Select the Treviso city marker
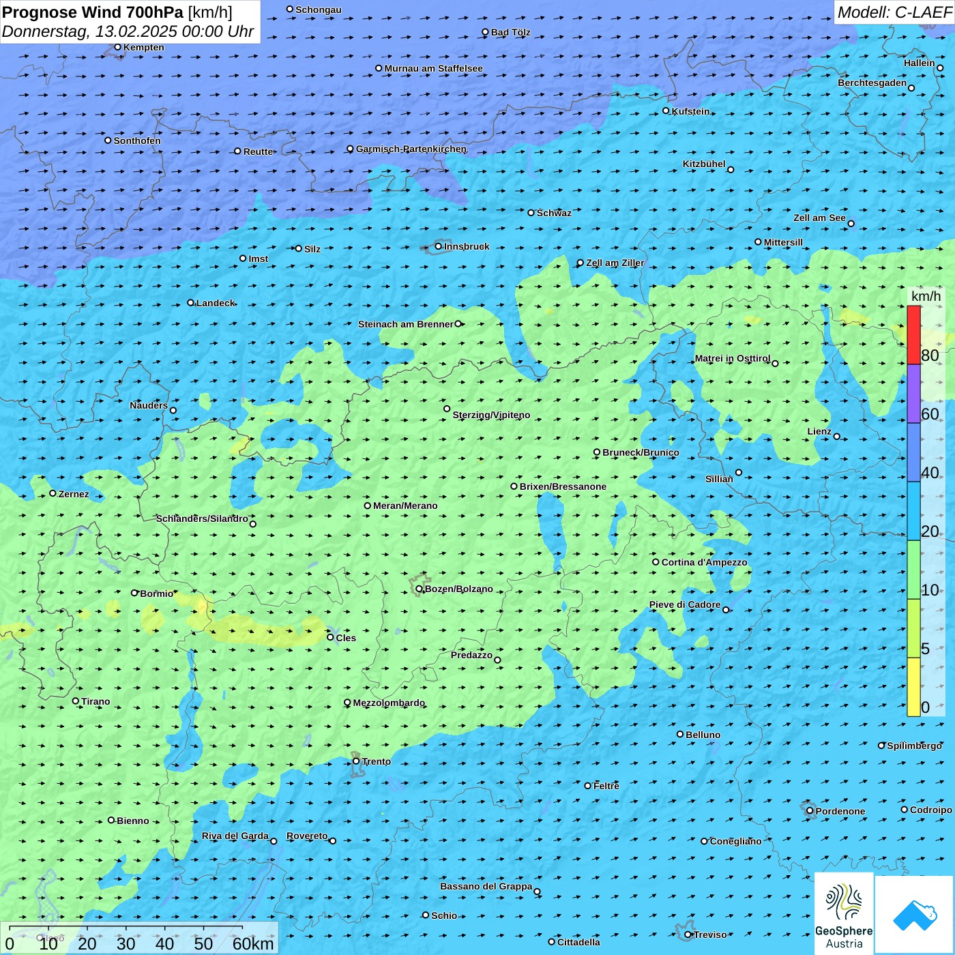This screenshot has height=955, width=955. 688,935
